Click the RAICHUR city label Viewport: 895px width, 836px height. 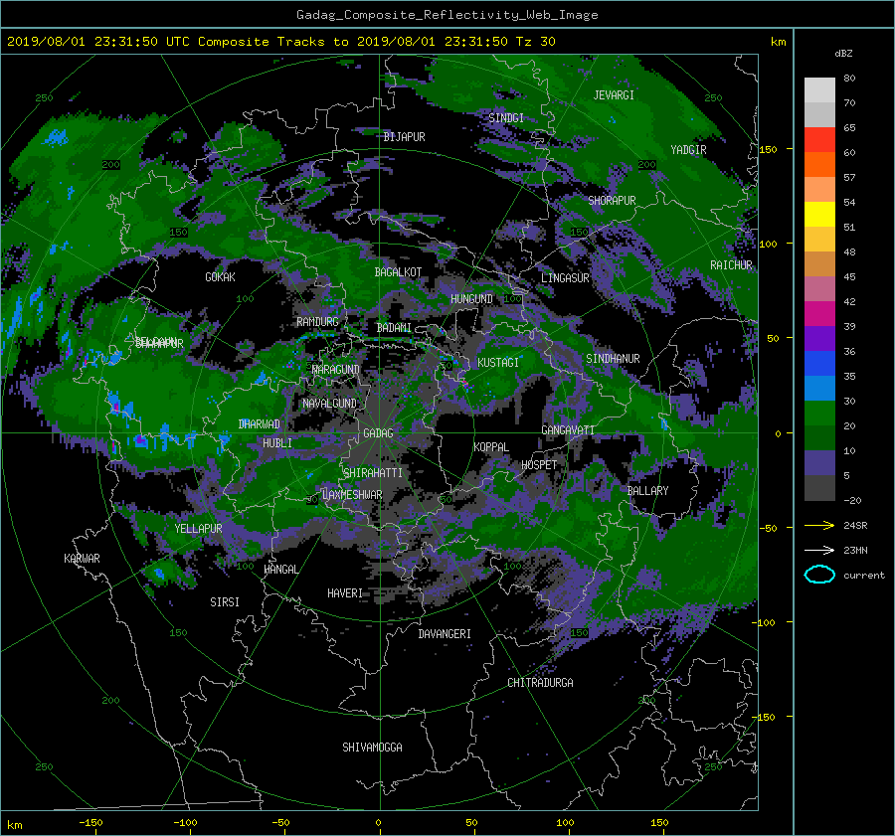point(731,264)
